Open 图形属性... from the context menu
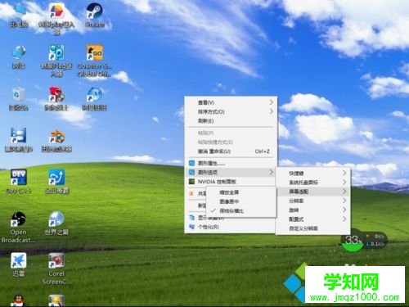Image resolution: width=409 pixels, height=307 pixels. (x=231, y=163)
